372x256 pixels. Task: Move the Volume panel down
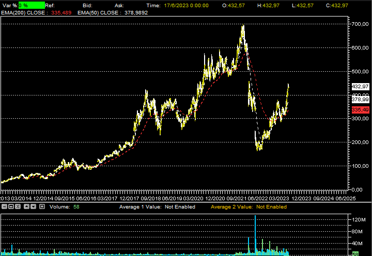click(x=33, y=206)
